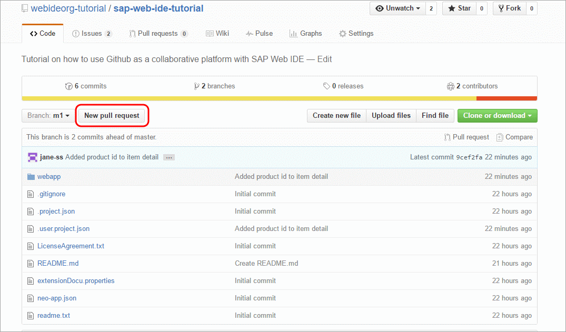Open the Branch m1 selector dropdown
The image size is (566, 332).
(x=48, y=115)
